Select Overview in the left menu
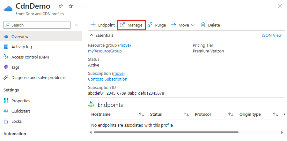The image size is (287, 141). point(41,36)
